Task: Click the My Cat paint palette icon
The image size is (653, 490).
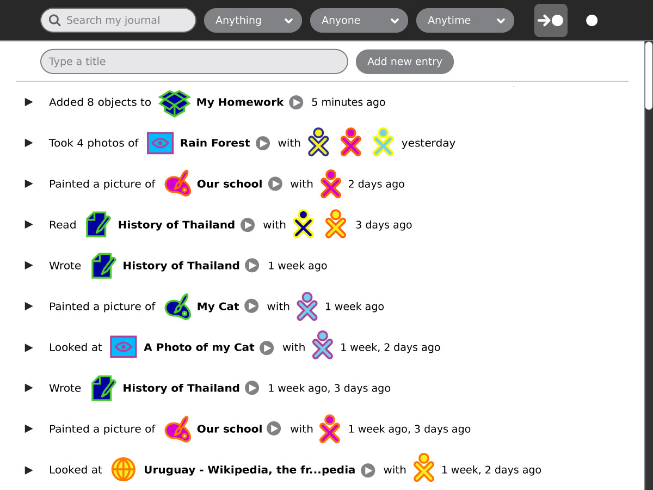Action: (x=177, y=307)
